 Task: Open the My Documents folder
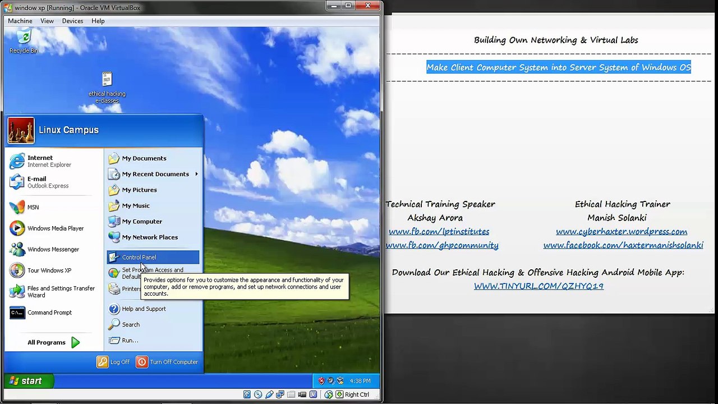pyautogui.click(x=153, y=158)
